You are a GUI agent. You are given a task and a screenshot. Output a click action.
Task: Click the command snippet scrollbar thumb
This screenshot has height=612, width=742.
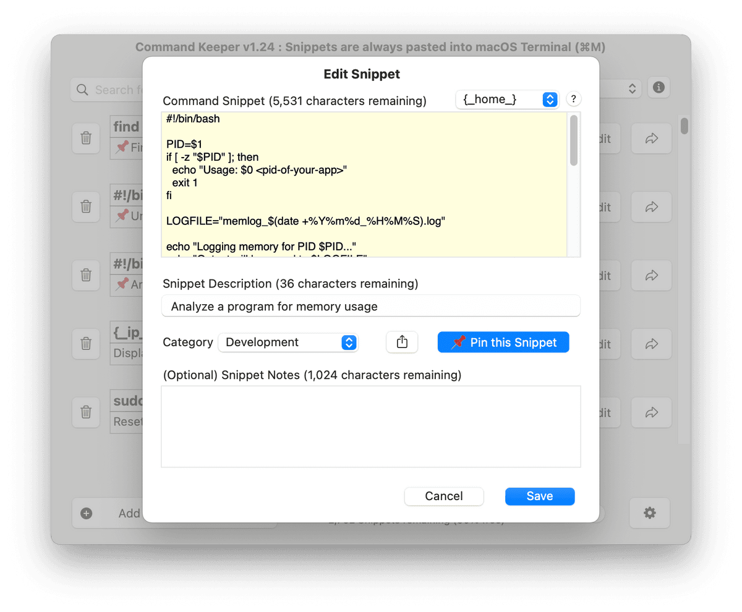(574, 141)
